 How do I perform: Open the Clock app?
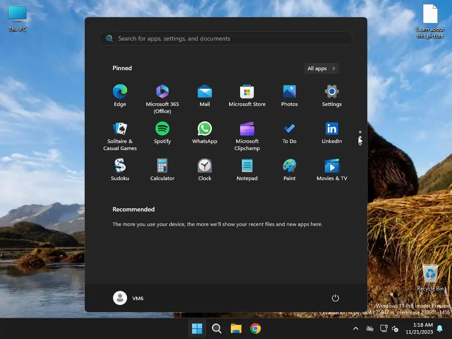(205, 170)
